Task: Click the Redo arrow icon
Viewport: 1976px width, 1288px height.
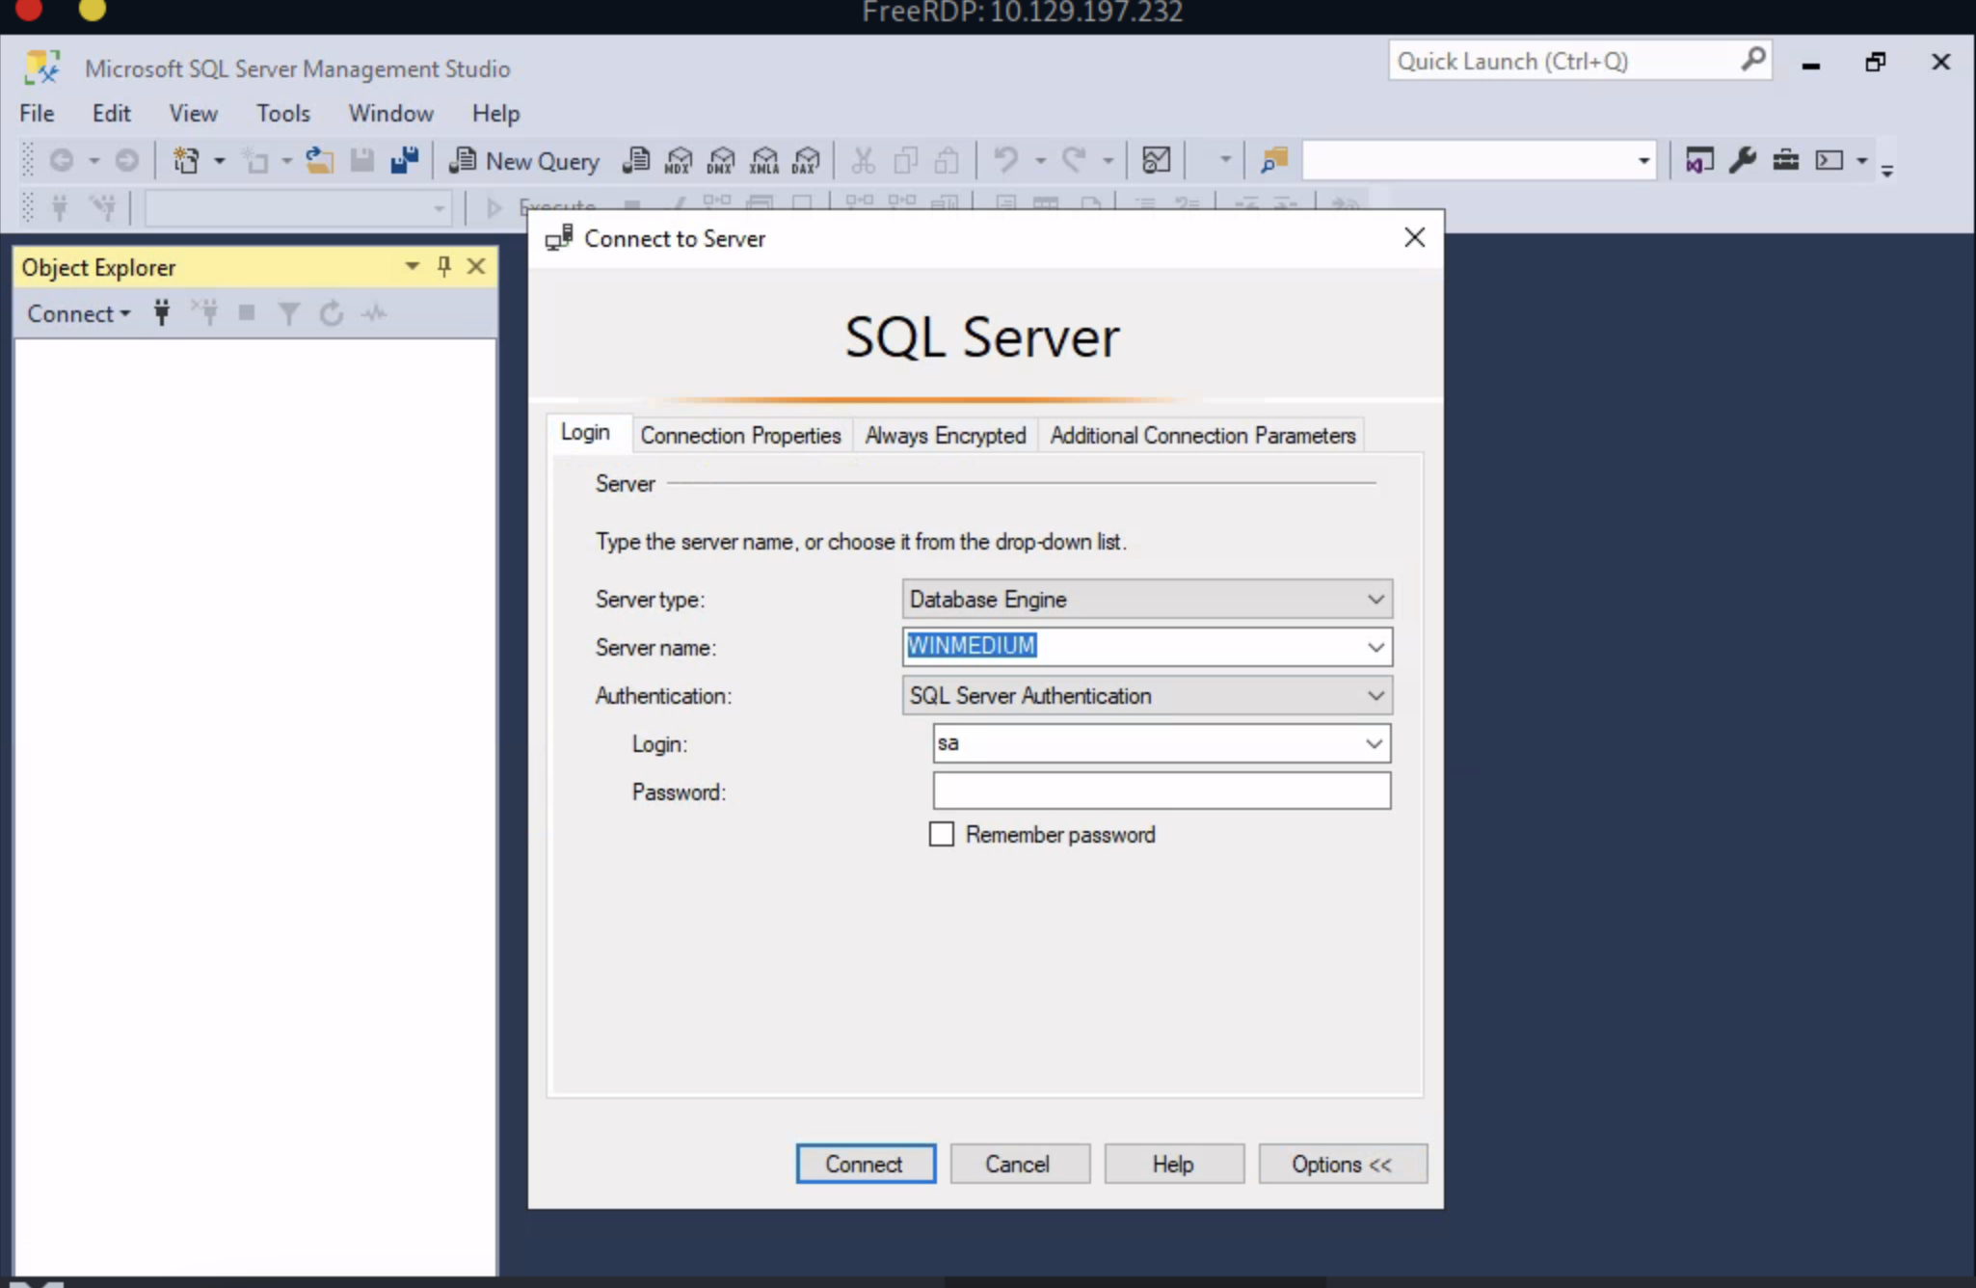Action: click(x=1074, y=160)
